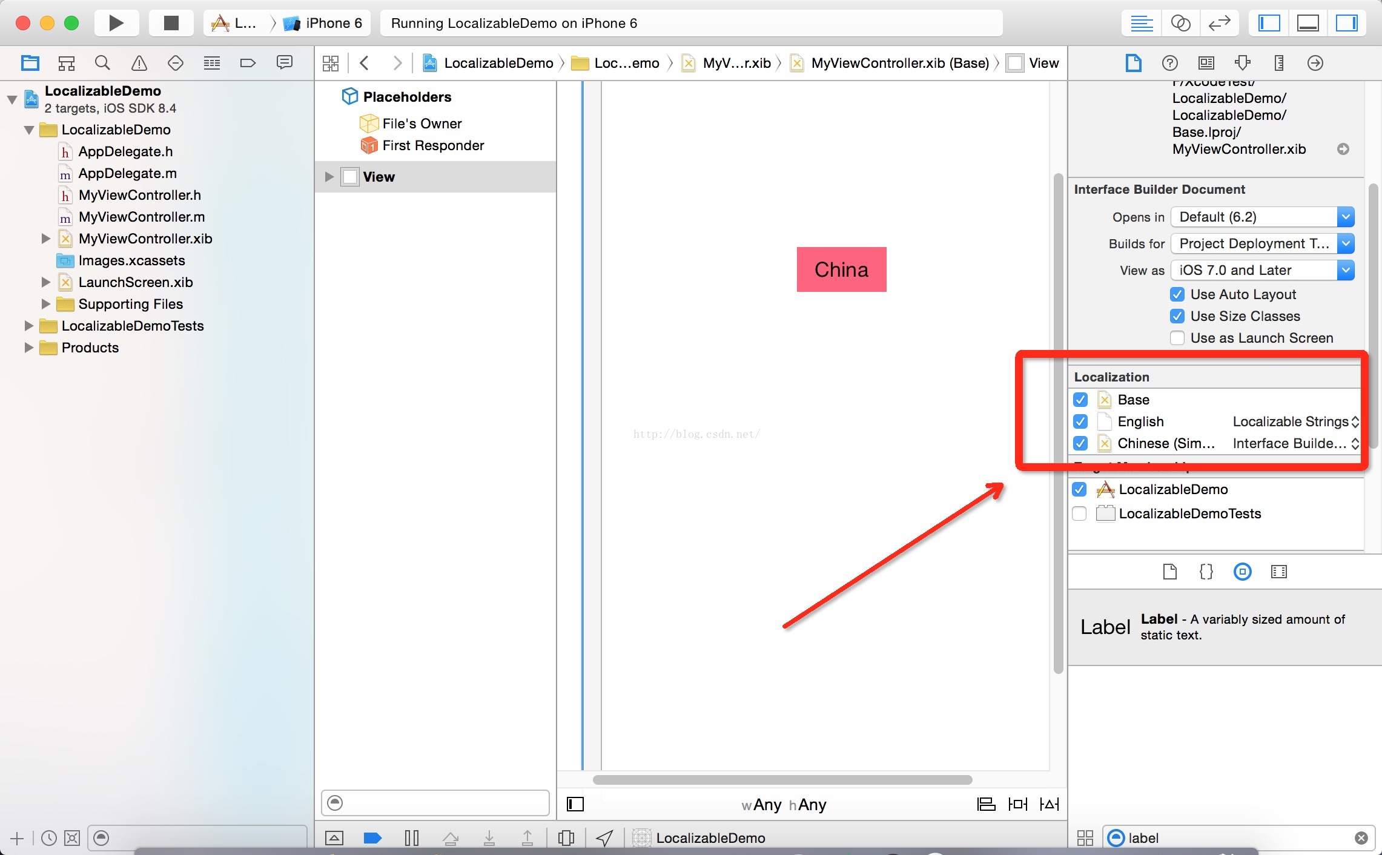Image resolution: width=1382 pixels, height=855 pixels.
Task: Run the app with the Play button
Action: point(116,24)
